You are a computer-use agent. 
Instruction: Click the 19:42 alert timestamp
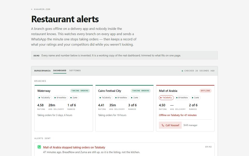(208, 147)
